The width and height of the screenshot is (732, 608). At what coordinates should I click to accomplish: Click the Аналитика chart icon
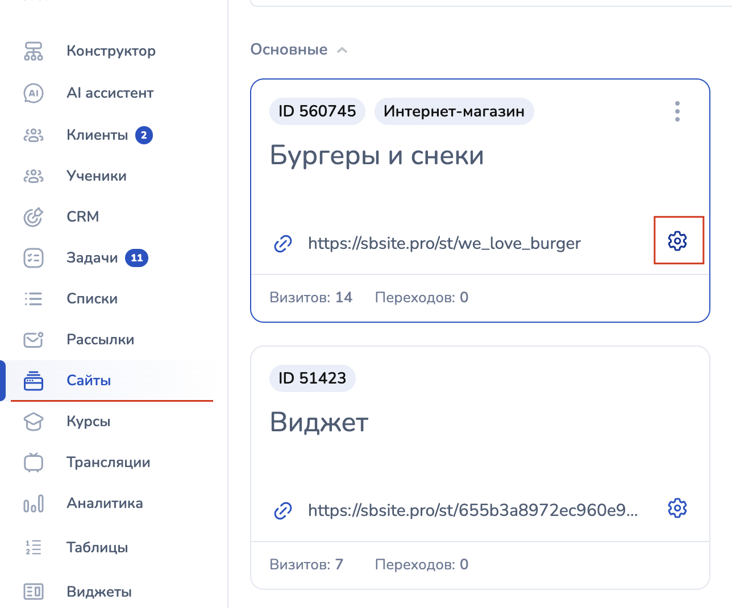(34, 503)
